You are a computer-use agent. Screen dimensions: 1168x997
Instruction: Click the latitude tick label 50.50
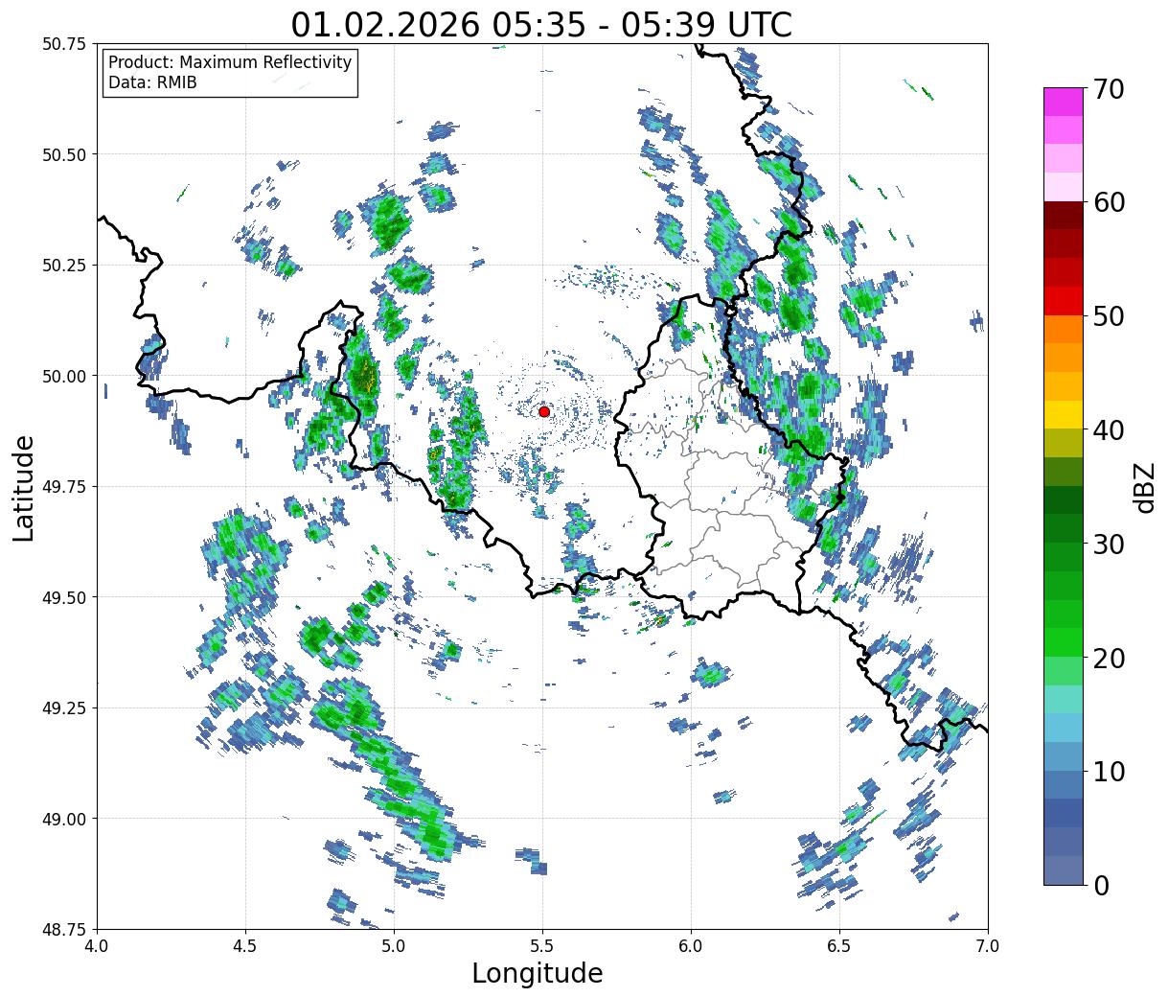63,154
